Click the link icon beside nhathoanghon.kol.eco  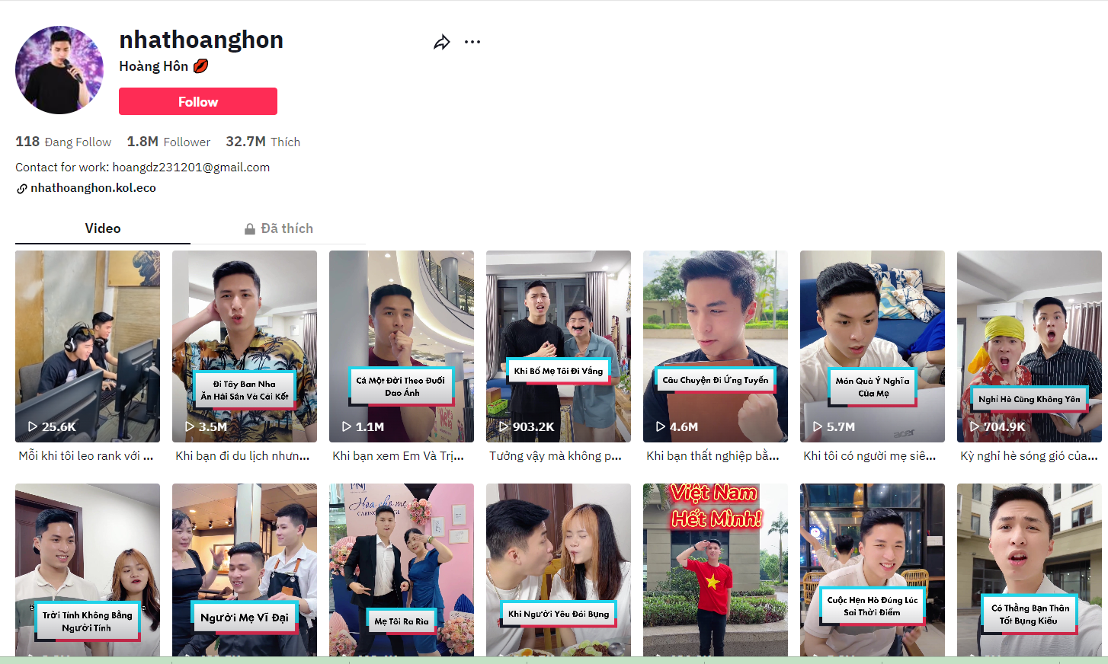point(22,189)
